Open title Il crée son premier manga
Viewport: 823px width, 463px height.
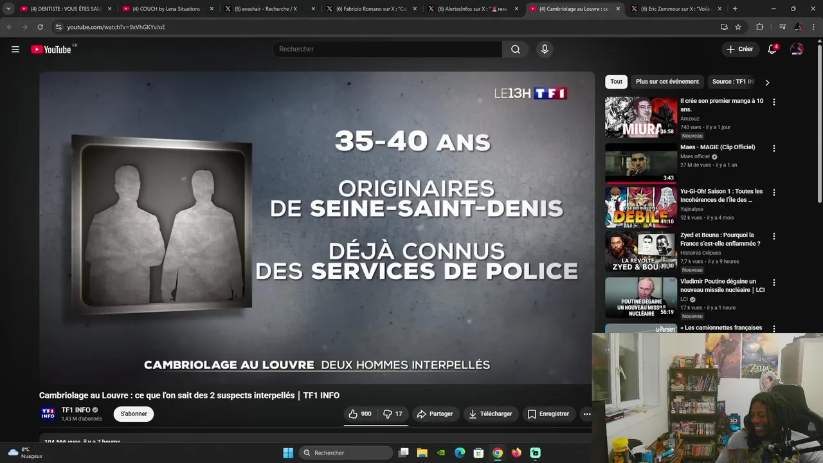tap(722, 105)
